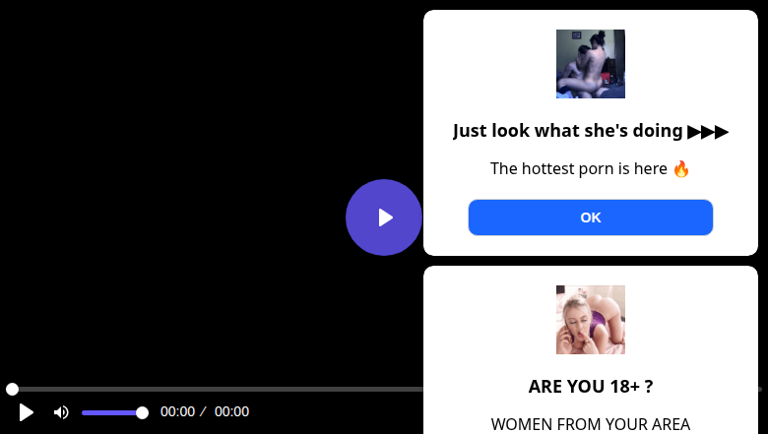Click the fire emoji in the top popup

681,168
